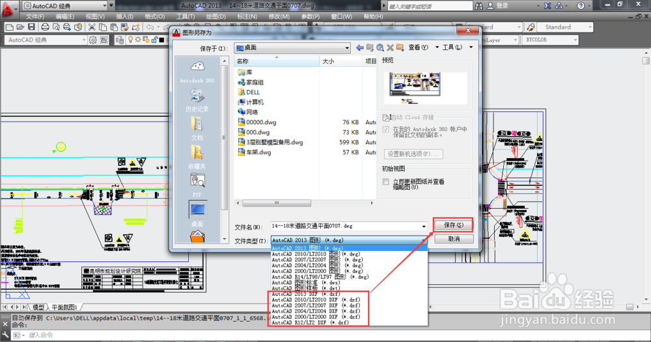This screenshot has height=342, width=651.
Task: Open FTP in the places sidebar
Action: pyautogui.click(x=197, y=185)
